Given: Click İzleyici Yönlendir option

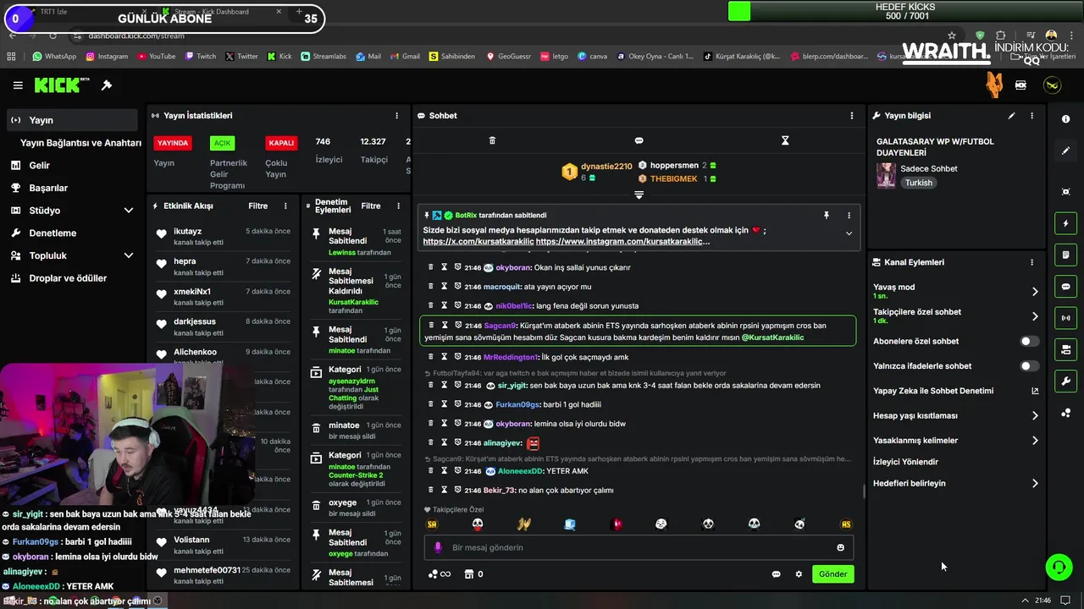Looking at the screenshot, I should [905, 462].
